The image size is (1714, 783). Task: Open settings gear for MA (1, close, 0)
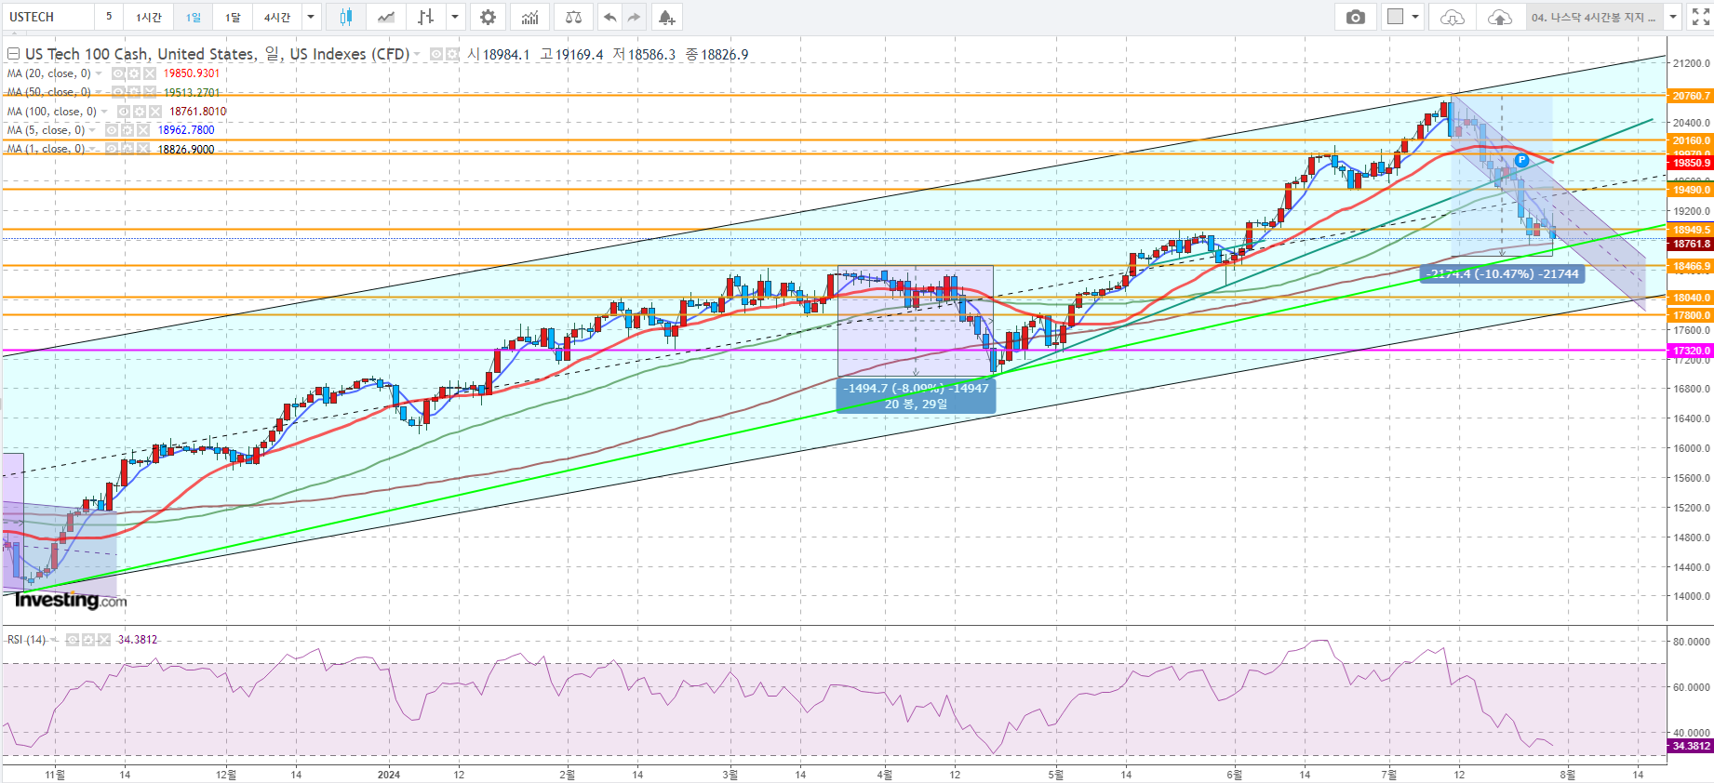[x=127, y=149]
